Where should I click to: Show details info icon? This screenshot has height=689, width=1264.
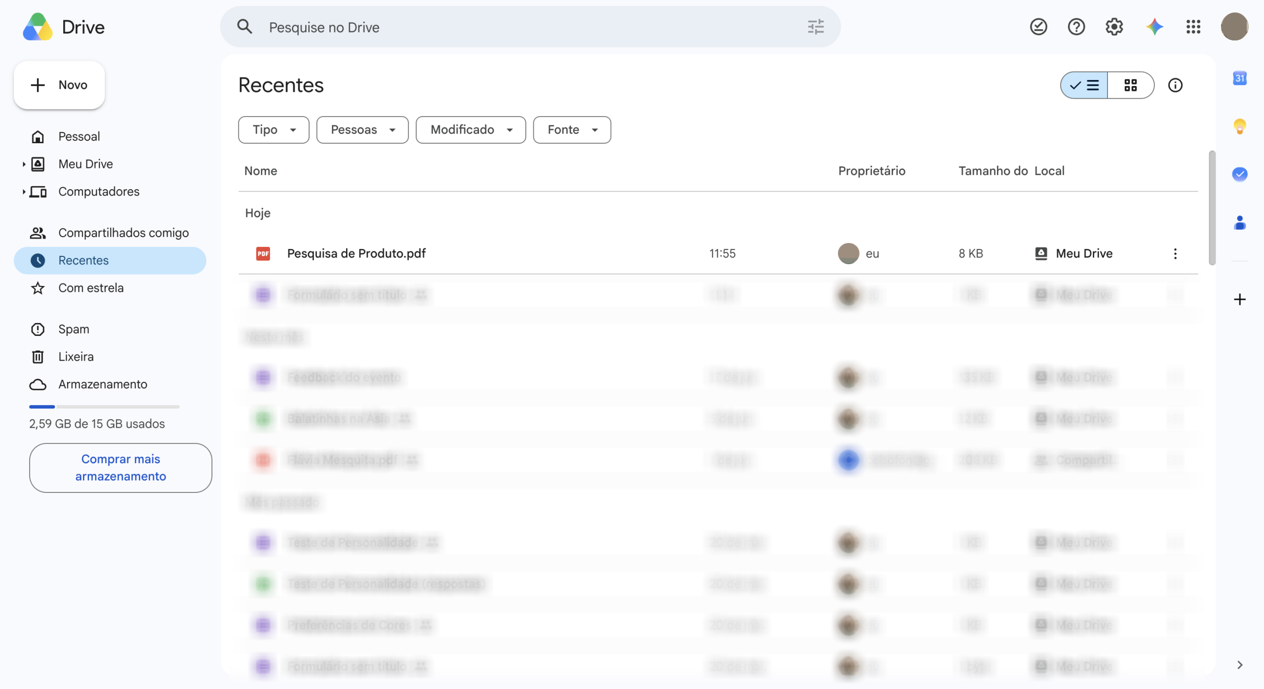pos(1175,85)
